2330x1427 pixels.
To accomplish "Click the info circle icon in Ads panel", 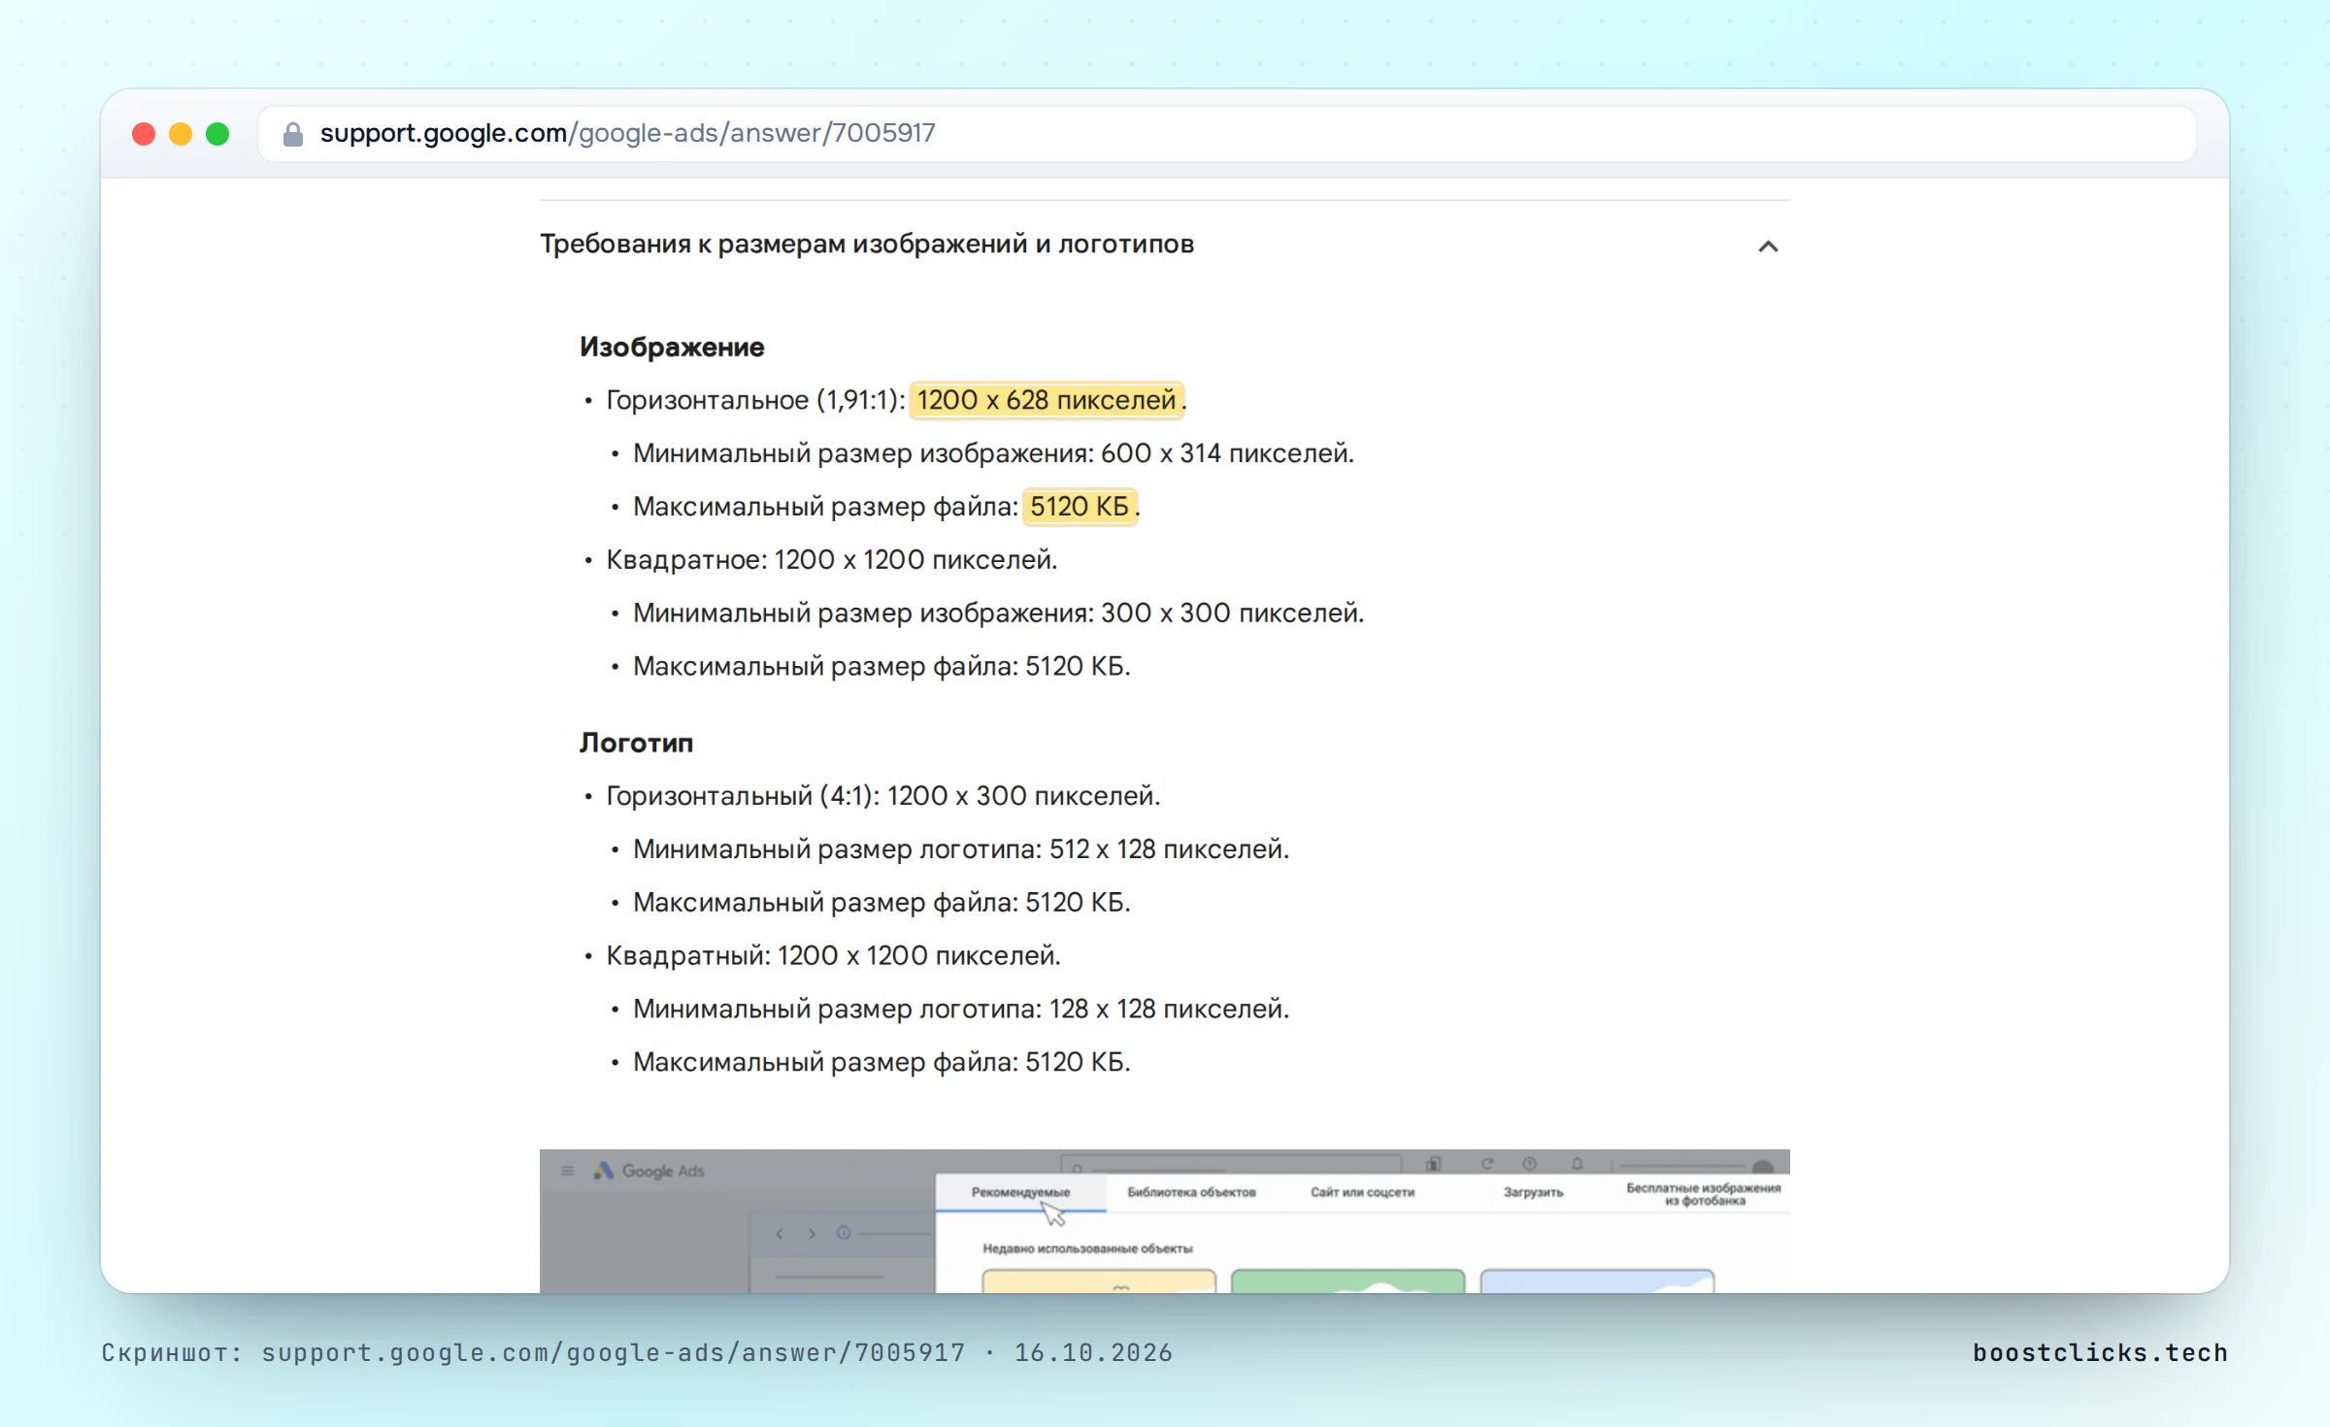I will point(844,1233).
